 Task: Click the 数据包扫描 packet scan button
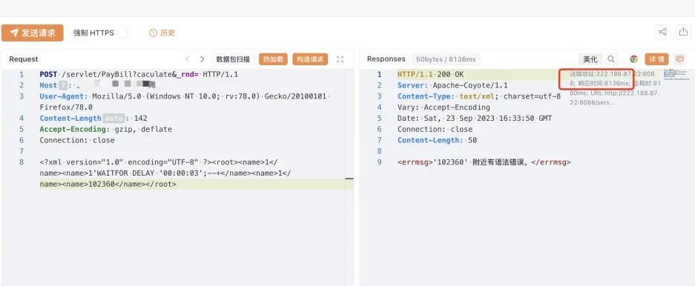233,59
